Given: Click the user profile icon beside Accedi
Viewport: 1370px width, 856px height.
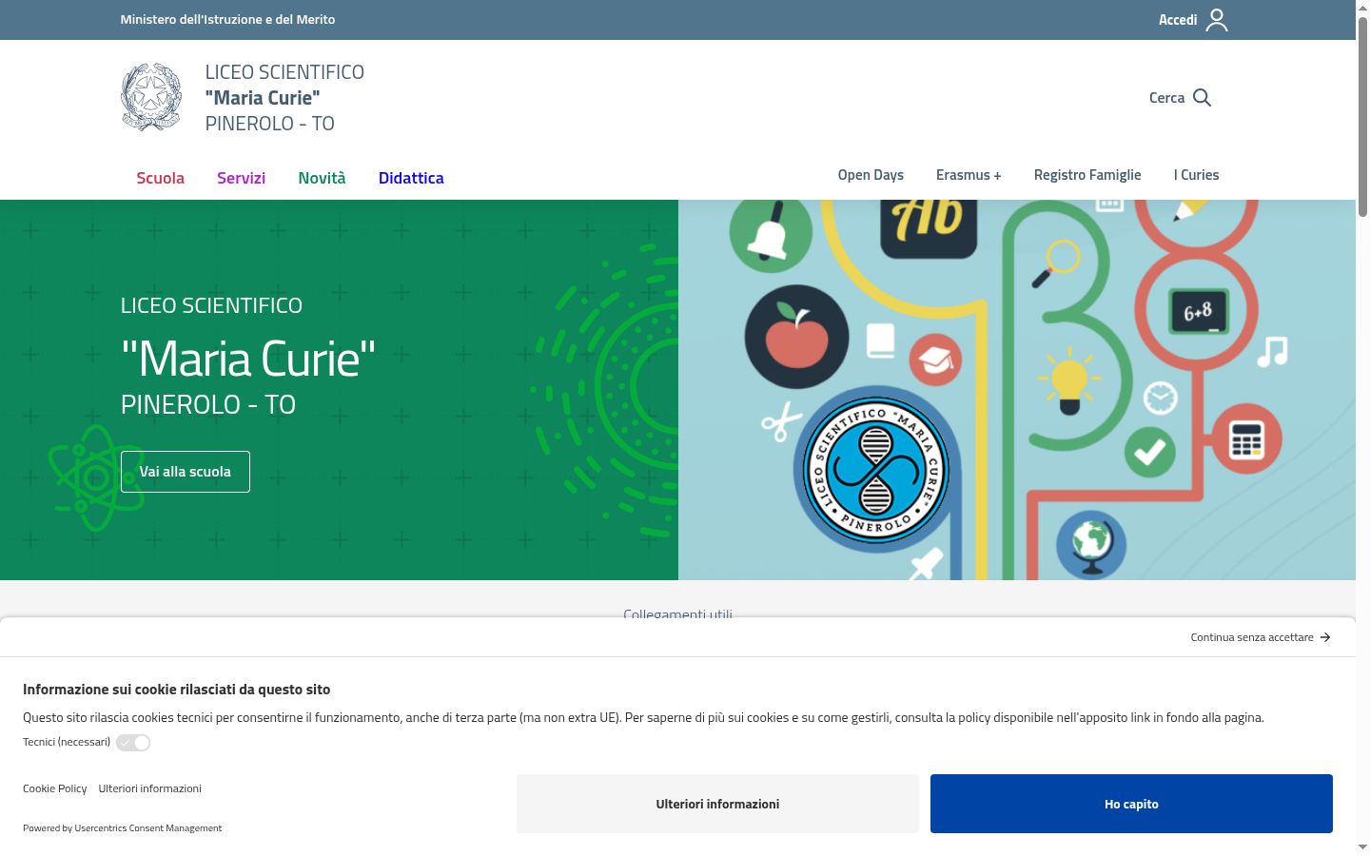Looking at the screenshot, I should [1217, 20].
